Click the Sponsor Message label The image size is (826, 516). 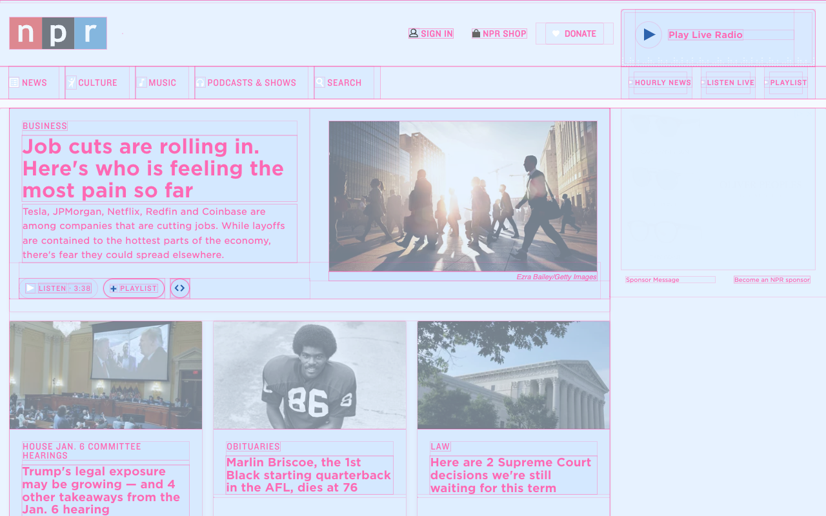coord(652,280)
